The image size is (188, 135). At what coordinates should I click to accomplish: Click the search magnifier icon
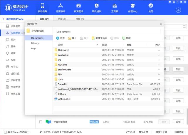coord(184,27)
